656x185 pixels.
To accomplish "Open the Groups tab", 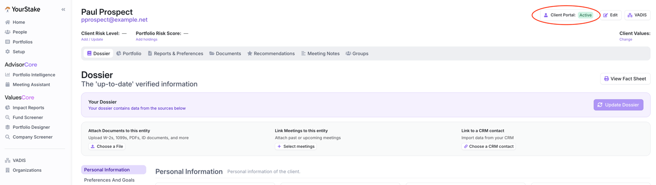I will (357, 53).
